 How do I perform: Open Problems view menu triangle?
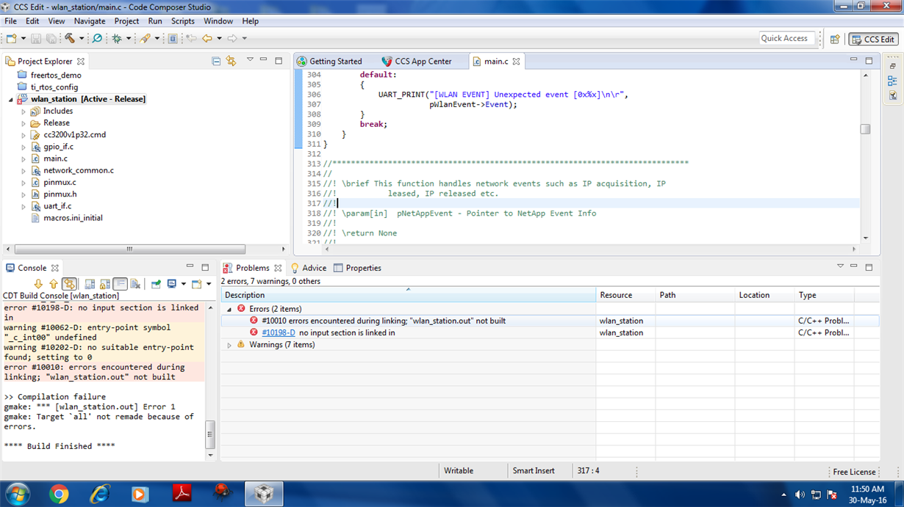(x=840, y=267)
